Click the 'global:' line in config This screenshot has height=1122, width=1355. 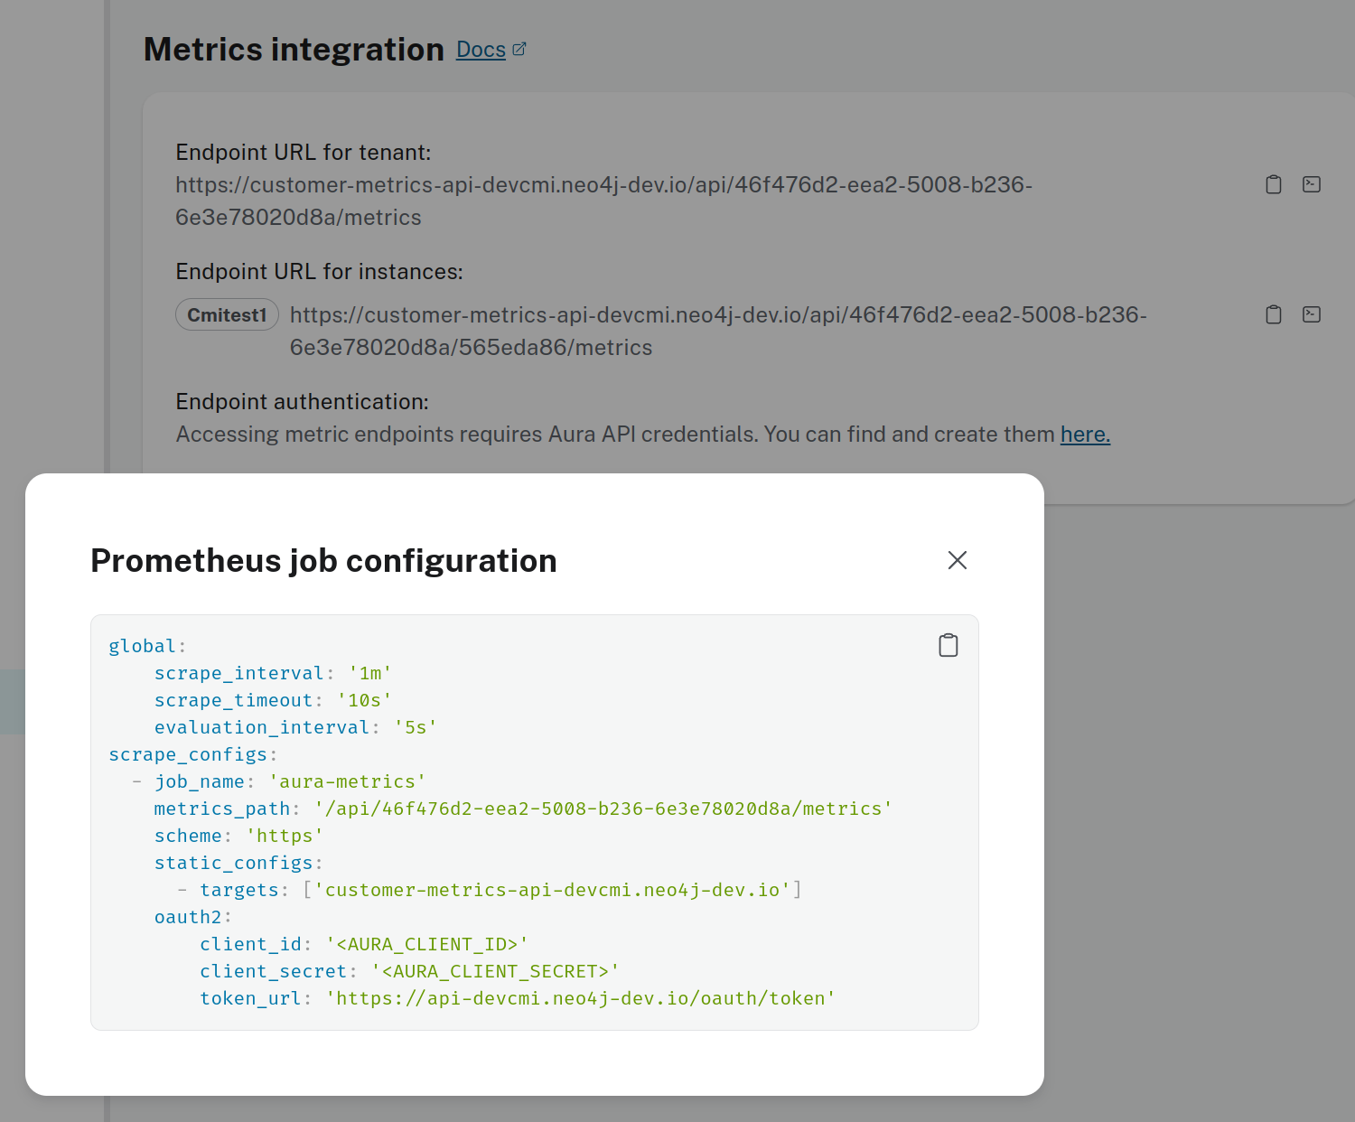pyautogui.click(x=147, y=646)
